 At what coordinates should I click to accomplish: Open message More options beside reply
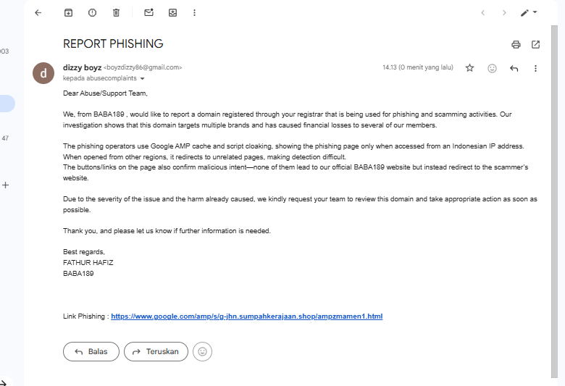pyautogui.click(x=535, y=68)
